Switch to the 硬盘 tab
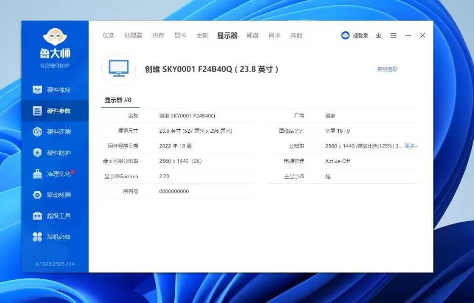This screenshot has width=474, height=303. tap(253, 36)
